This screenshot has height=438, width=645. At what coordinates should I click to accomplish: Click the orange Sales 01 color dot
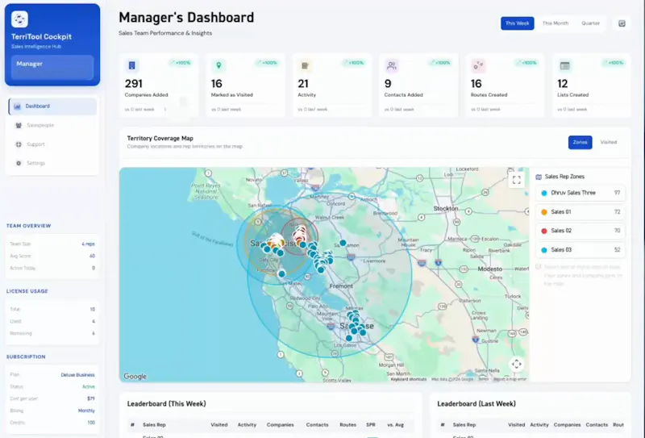coord(543,212)
